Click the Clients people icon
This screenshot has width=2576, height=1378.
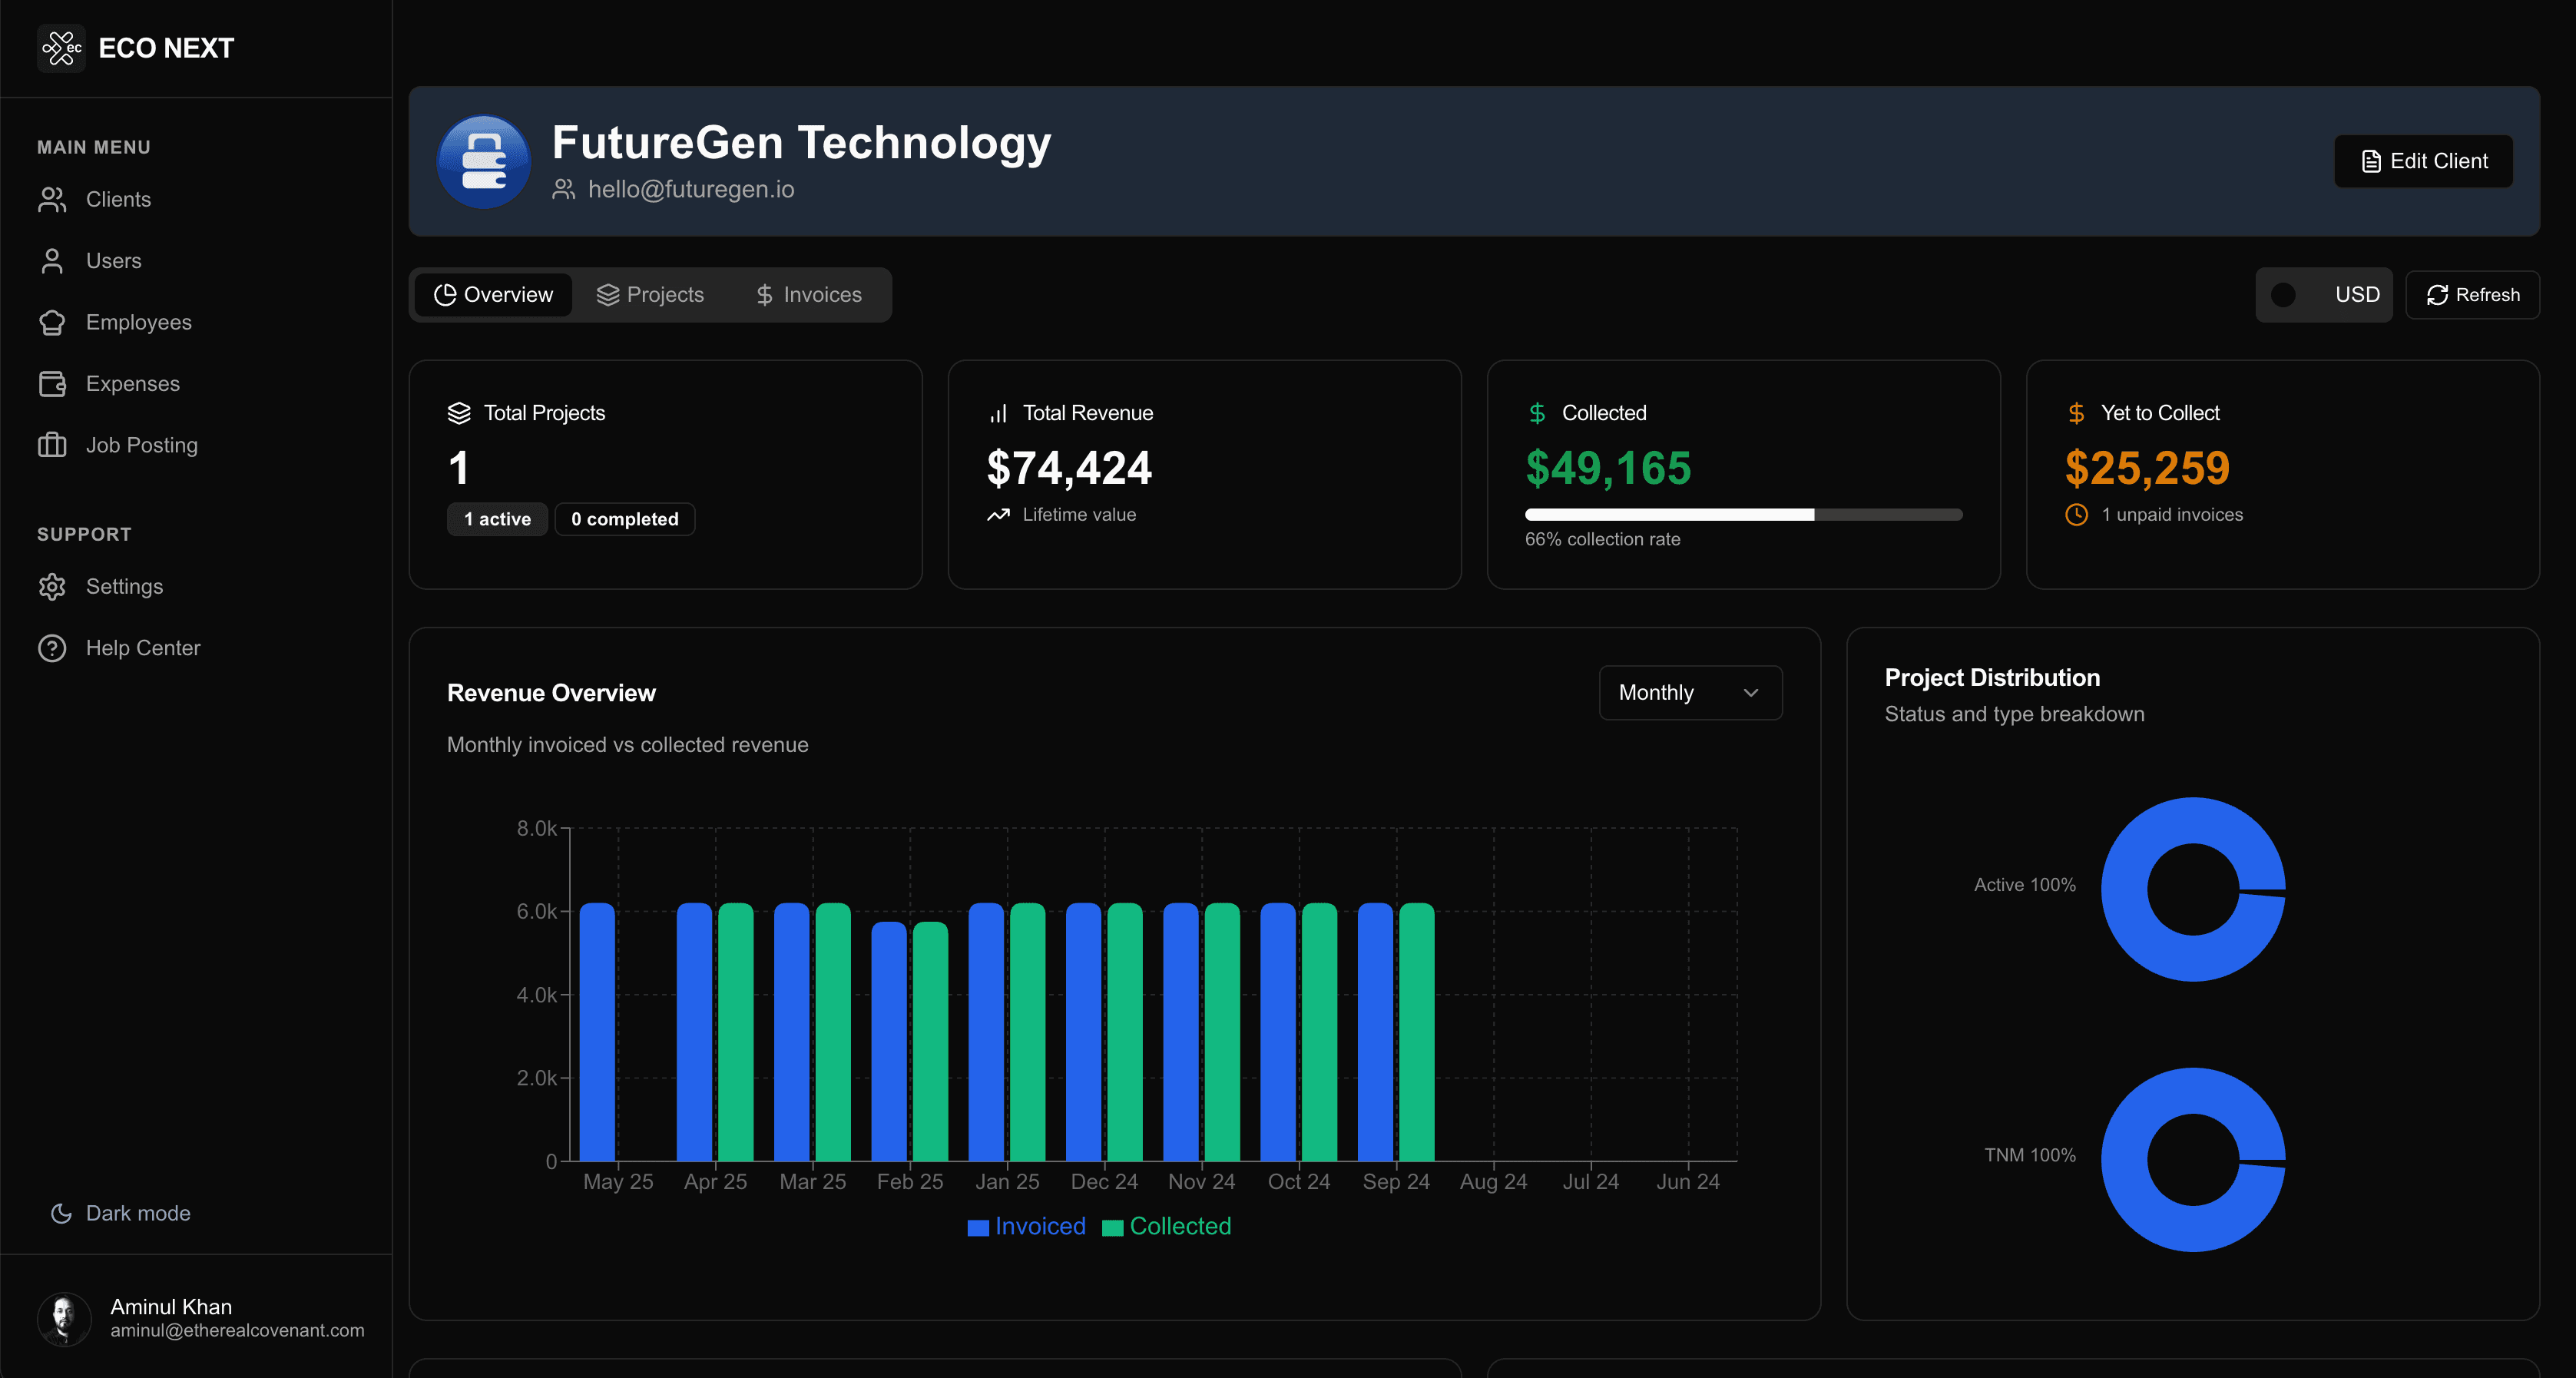click(x=52, y=199)
